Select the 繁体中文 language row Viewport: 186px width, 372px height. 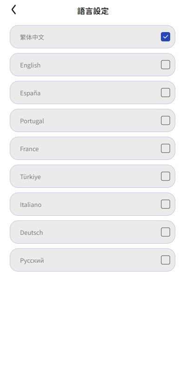pyautogui.click(x=93, y=37)
